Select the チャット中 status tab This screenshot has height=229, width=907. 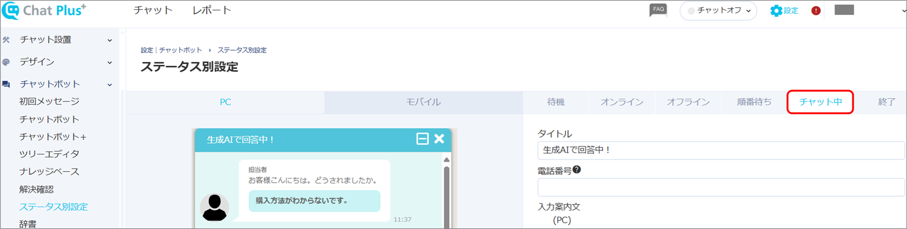820,102
